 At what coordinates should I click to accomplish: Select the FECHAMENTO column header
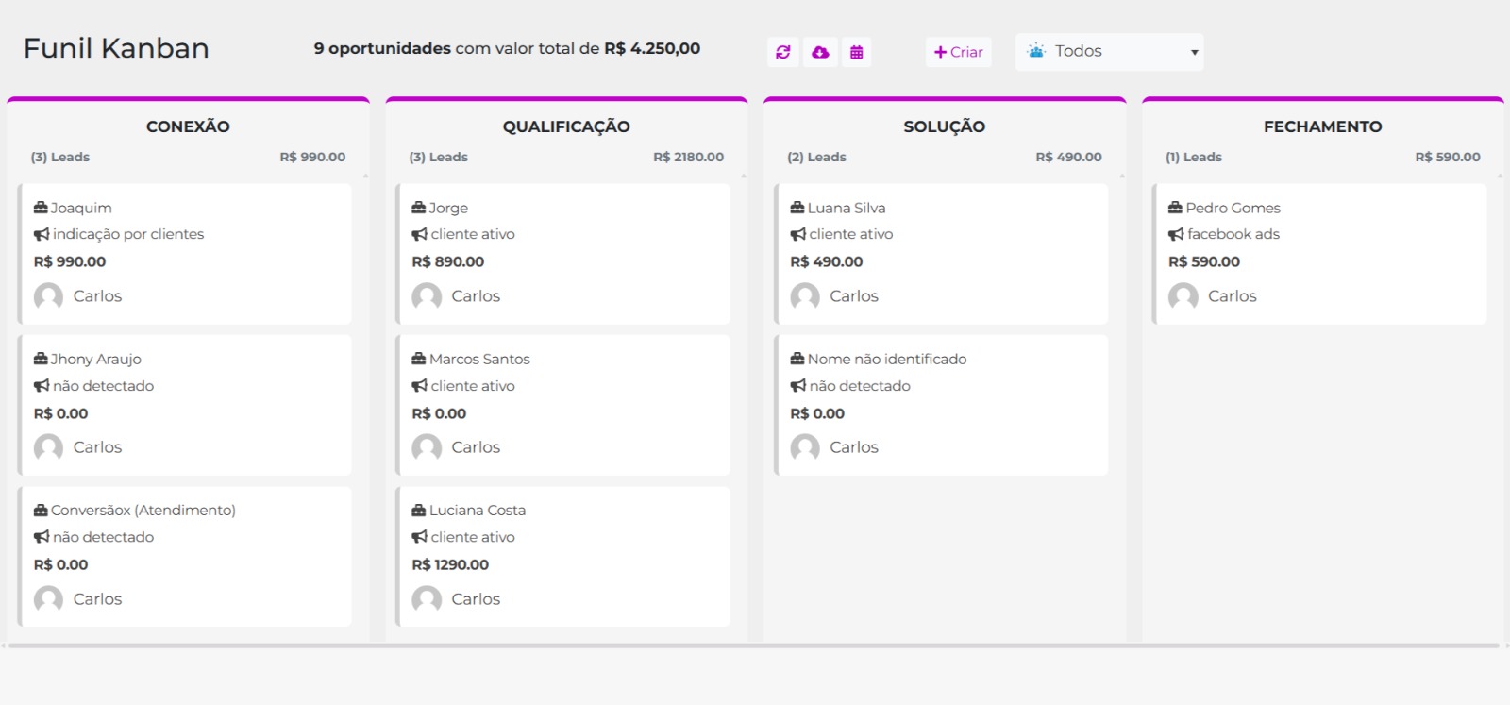(1322, 126)
